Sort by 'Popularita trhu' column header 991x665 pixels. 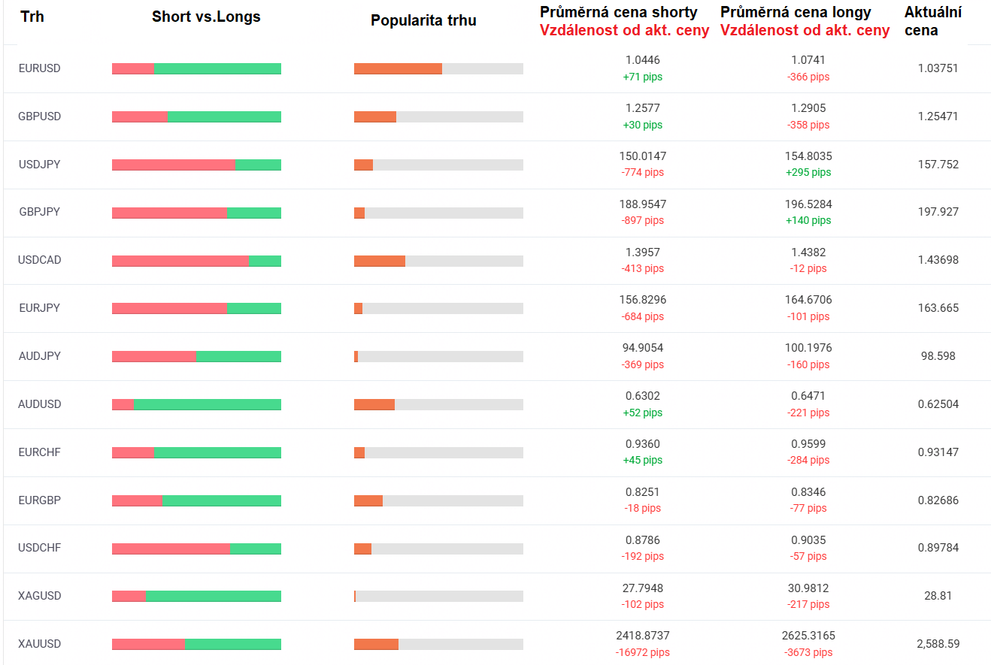423,21
